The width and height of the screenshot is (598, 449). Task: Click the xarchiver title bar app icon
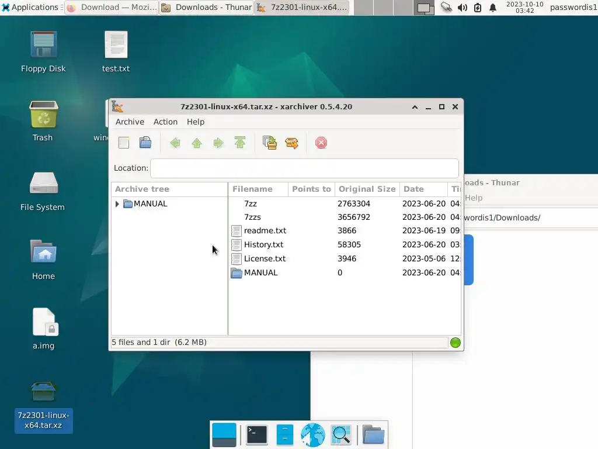[x=117, y=107]
